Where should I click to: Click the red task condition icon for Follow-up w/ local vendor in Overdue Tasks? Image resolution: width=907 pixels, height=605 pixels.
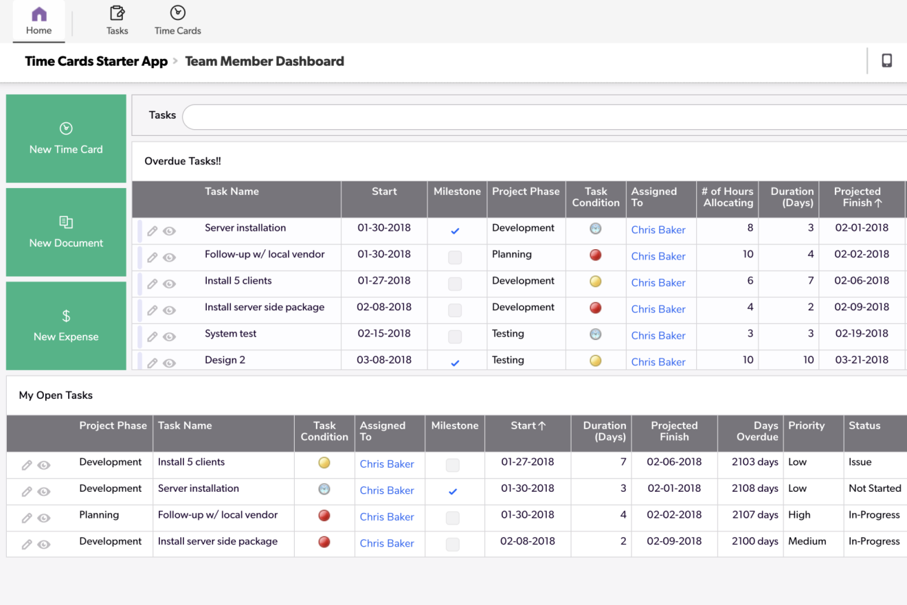[x=596, y=255]
